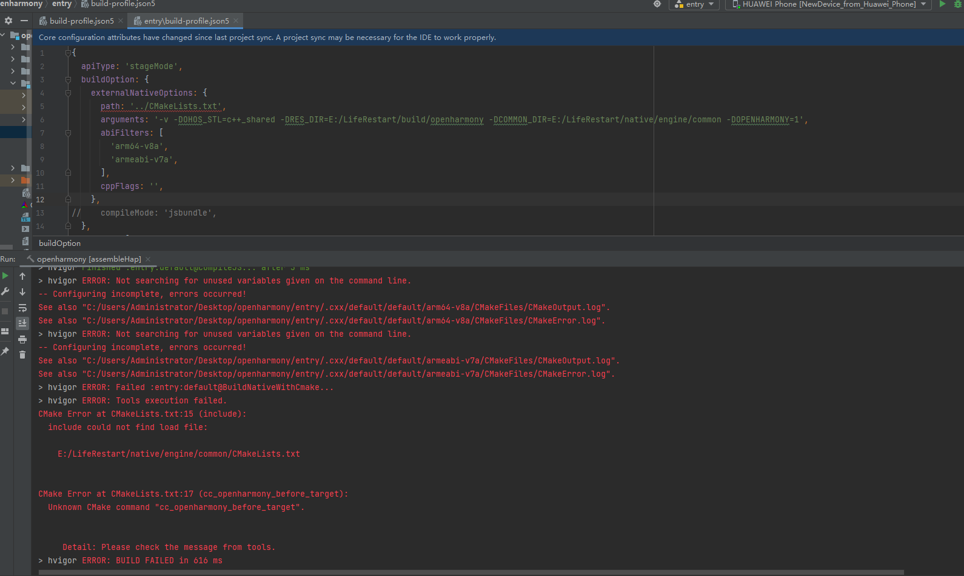964x576 pixels.
Task: Open the HUAWEI Phone device dropdown
Action: click(829, 4)
